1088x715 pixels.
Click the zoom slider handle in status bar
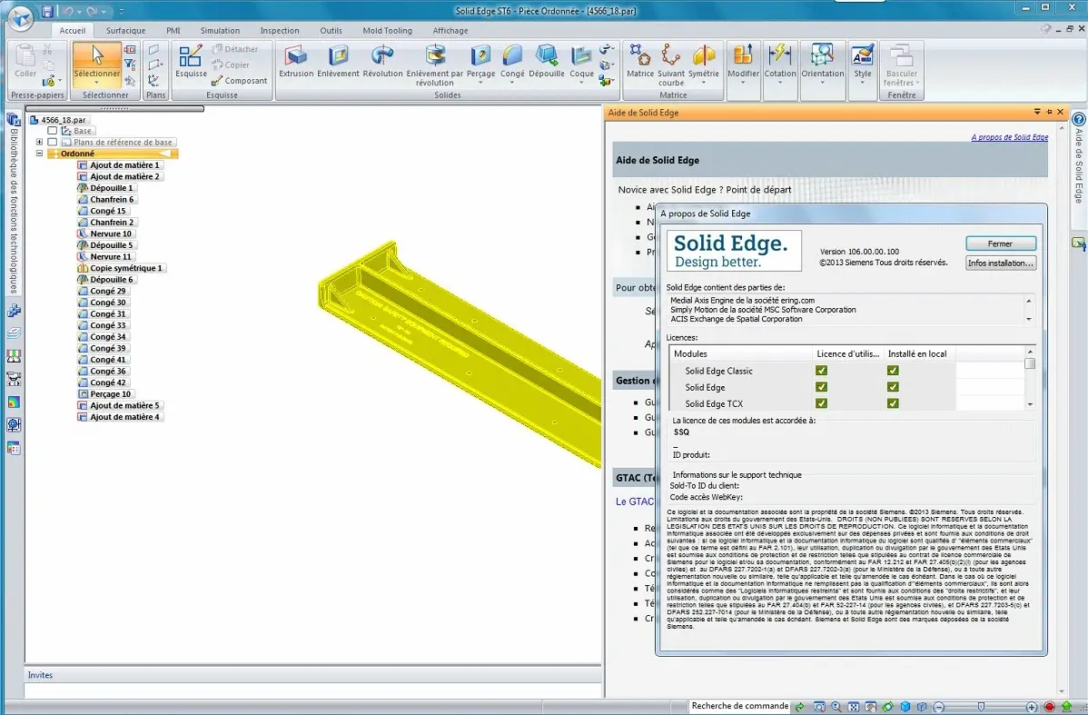click(x=981, y=707)
